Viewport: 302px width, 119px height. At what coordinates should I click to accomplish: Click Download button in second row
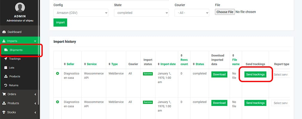click(x=219, y=103)
